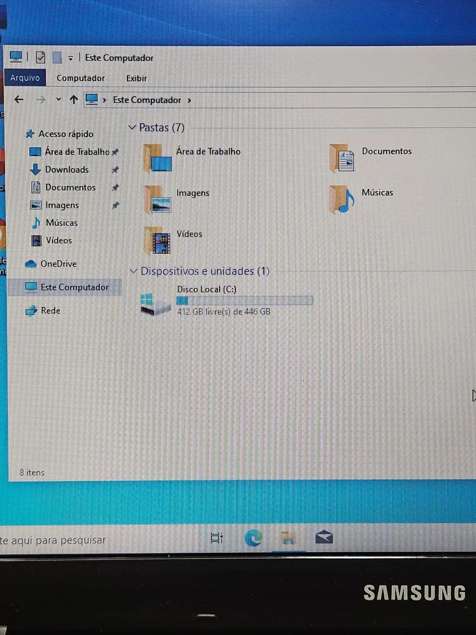Select 'Este Computador' in the address breadcrumb
The image size is (476, 635).
pos(147,100)
